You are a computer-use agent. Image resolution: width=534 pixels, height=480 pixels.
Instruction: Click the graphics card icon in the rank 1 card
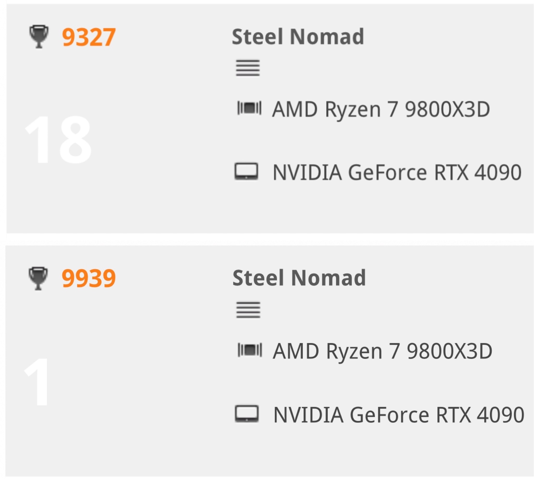(x=246, y=414)
